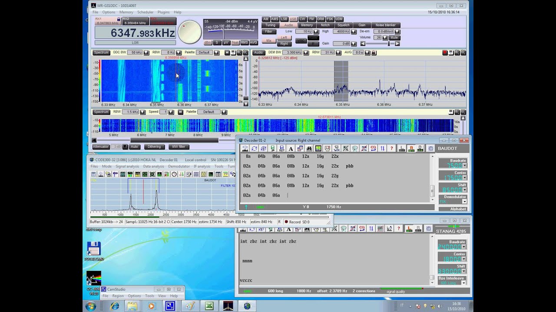Open Internet Explorer from taskbar
This screenshot has width=556, height=312.
tap(115, 306)
